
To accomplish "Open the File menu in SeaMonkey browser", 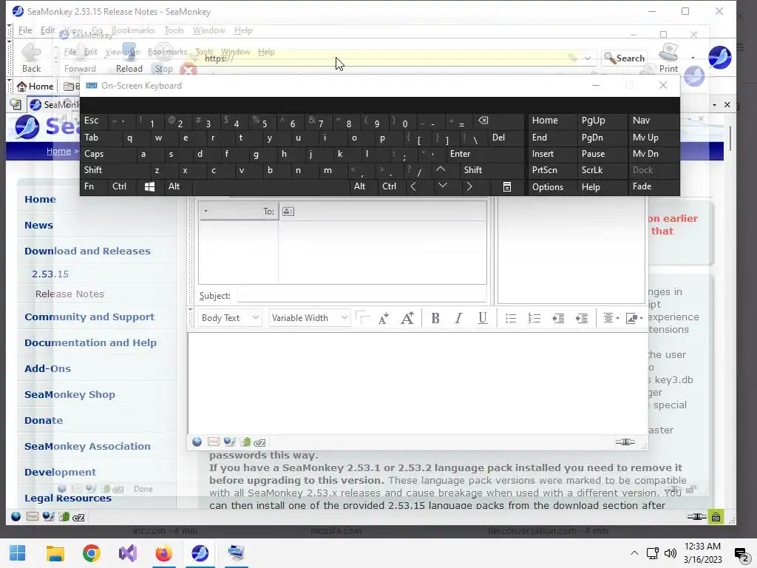I will pos(25,30).
